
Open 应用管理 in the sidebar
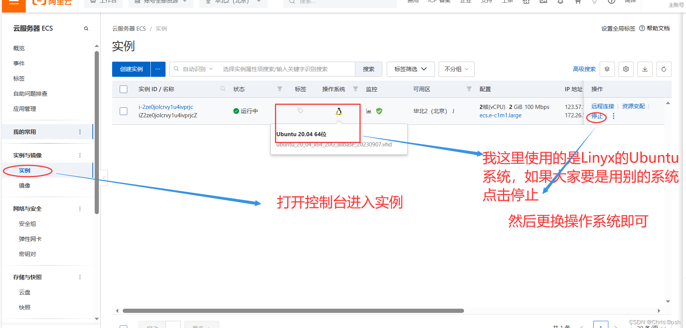25,109
